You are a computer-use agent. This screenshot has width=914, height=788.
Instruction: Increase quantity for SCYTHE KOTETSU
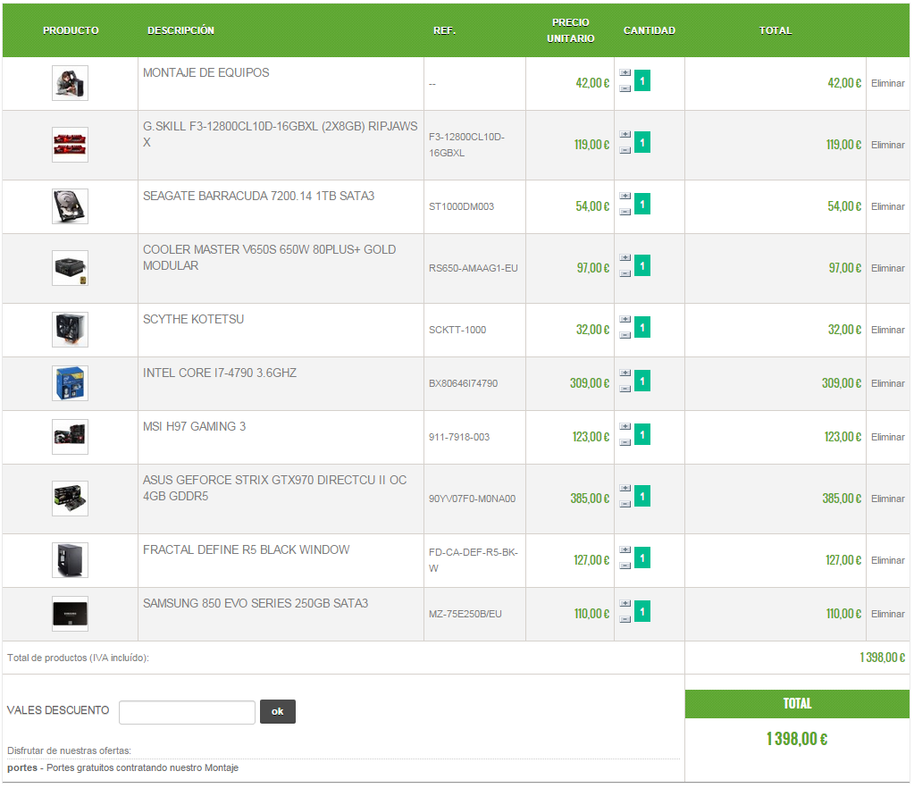625,320
